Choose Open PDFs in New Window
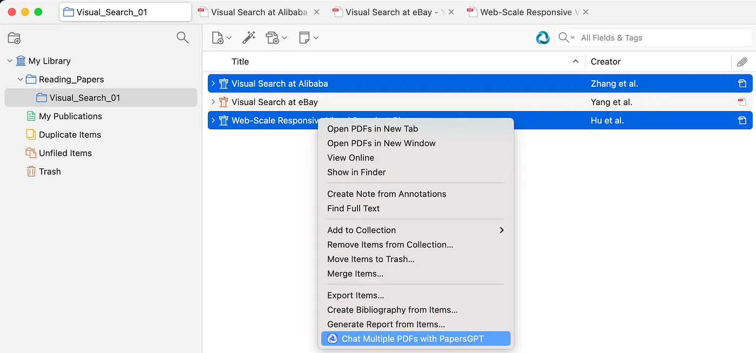This screenshot has height=353, width=756. 416,143
